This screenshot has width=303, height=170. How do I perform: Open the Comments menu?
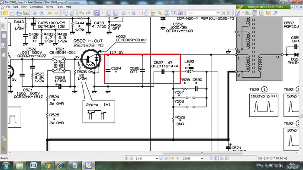point(36,6)
